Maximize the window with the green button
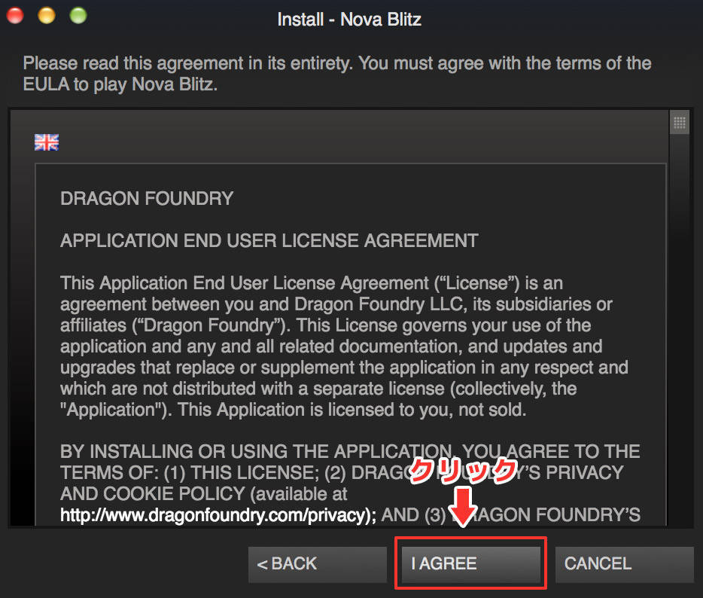Screen dimensions: 703x598 (x=78, y=15)
